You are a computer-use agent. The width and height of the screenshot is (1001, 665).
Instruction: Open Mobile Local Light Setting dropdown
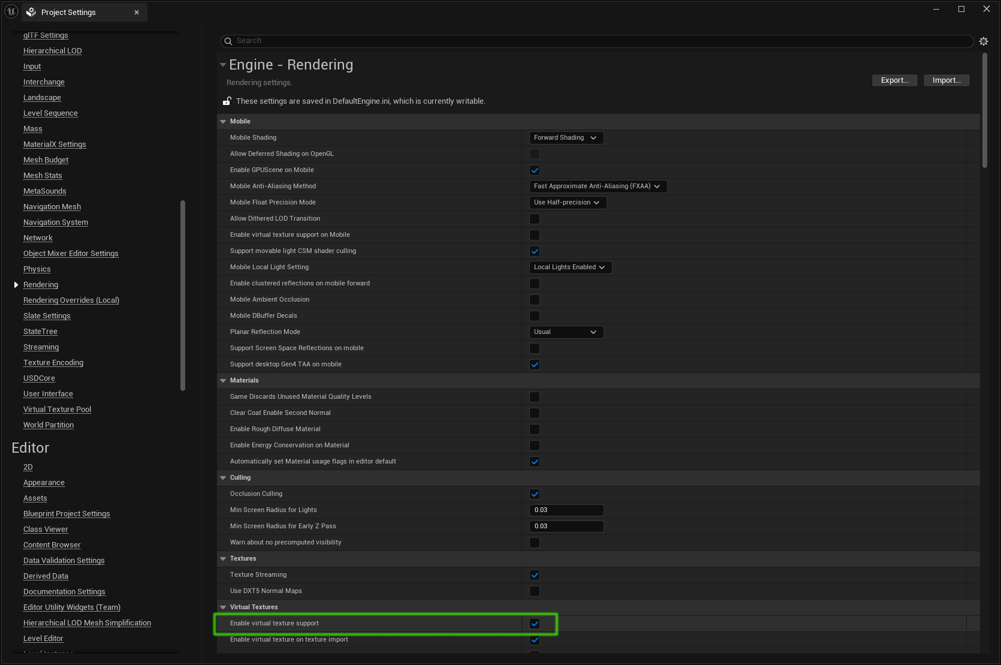[570, 267]
